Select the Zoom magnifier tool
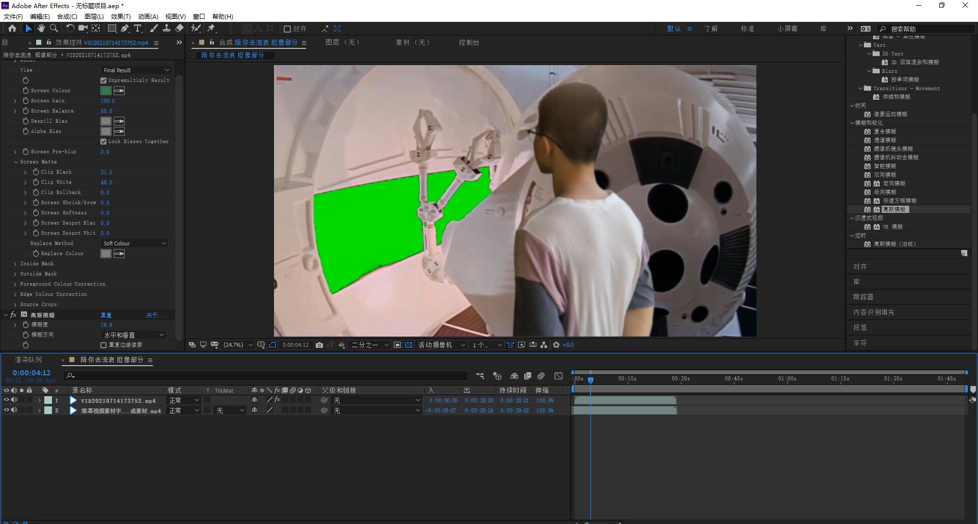Viewport: 978px width, 524px height. (54, 29)
